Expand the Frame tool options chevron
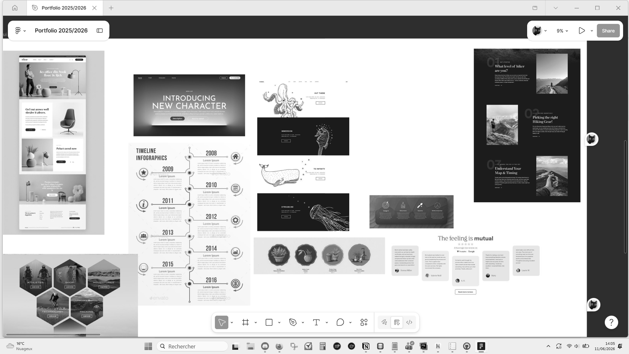Screen dimensions: 629x354 click(256, 323)
